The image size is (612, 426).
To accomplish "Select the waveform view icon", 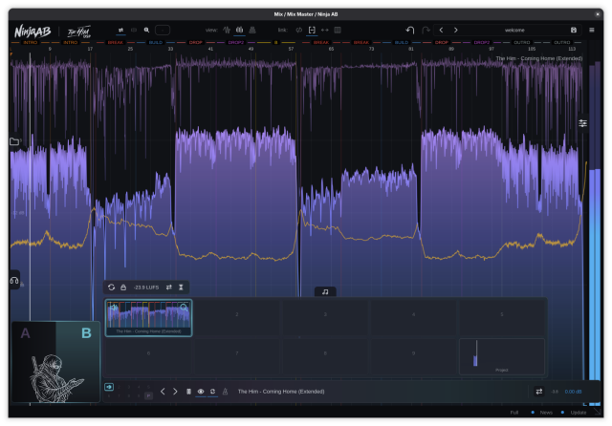I will pyautogui.click(x=227, y=30).
